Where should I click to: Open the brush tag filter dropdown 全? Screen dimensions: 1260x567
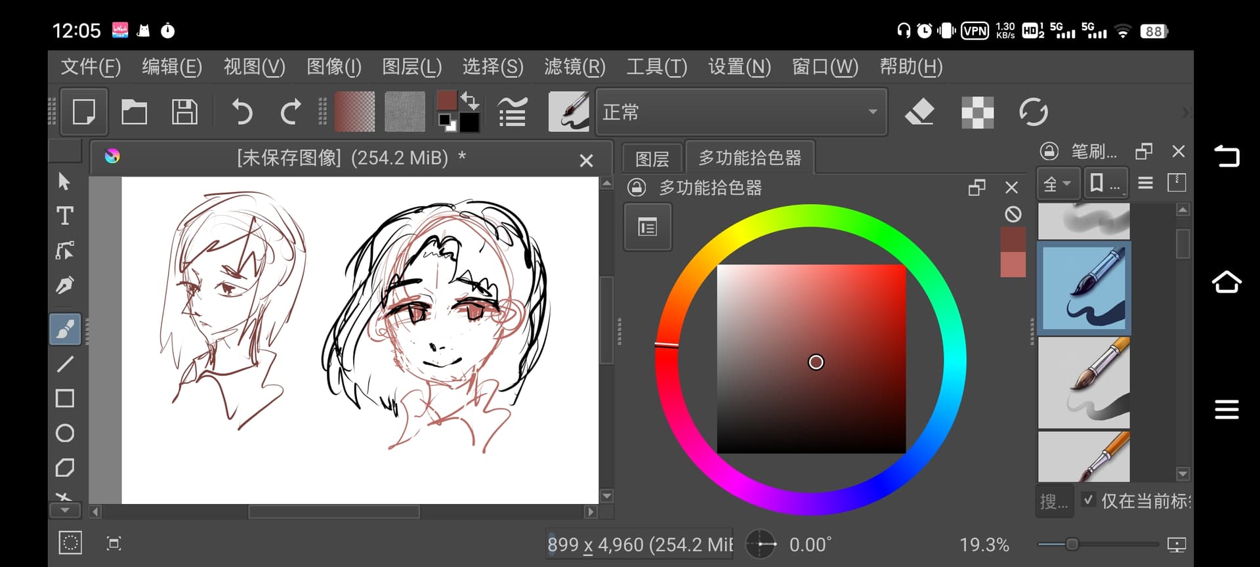coord(1057,184)
